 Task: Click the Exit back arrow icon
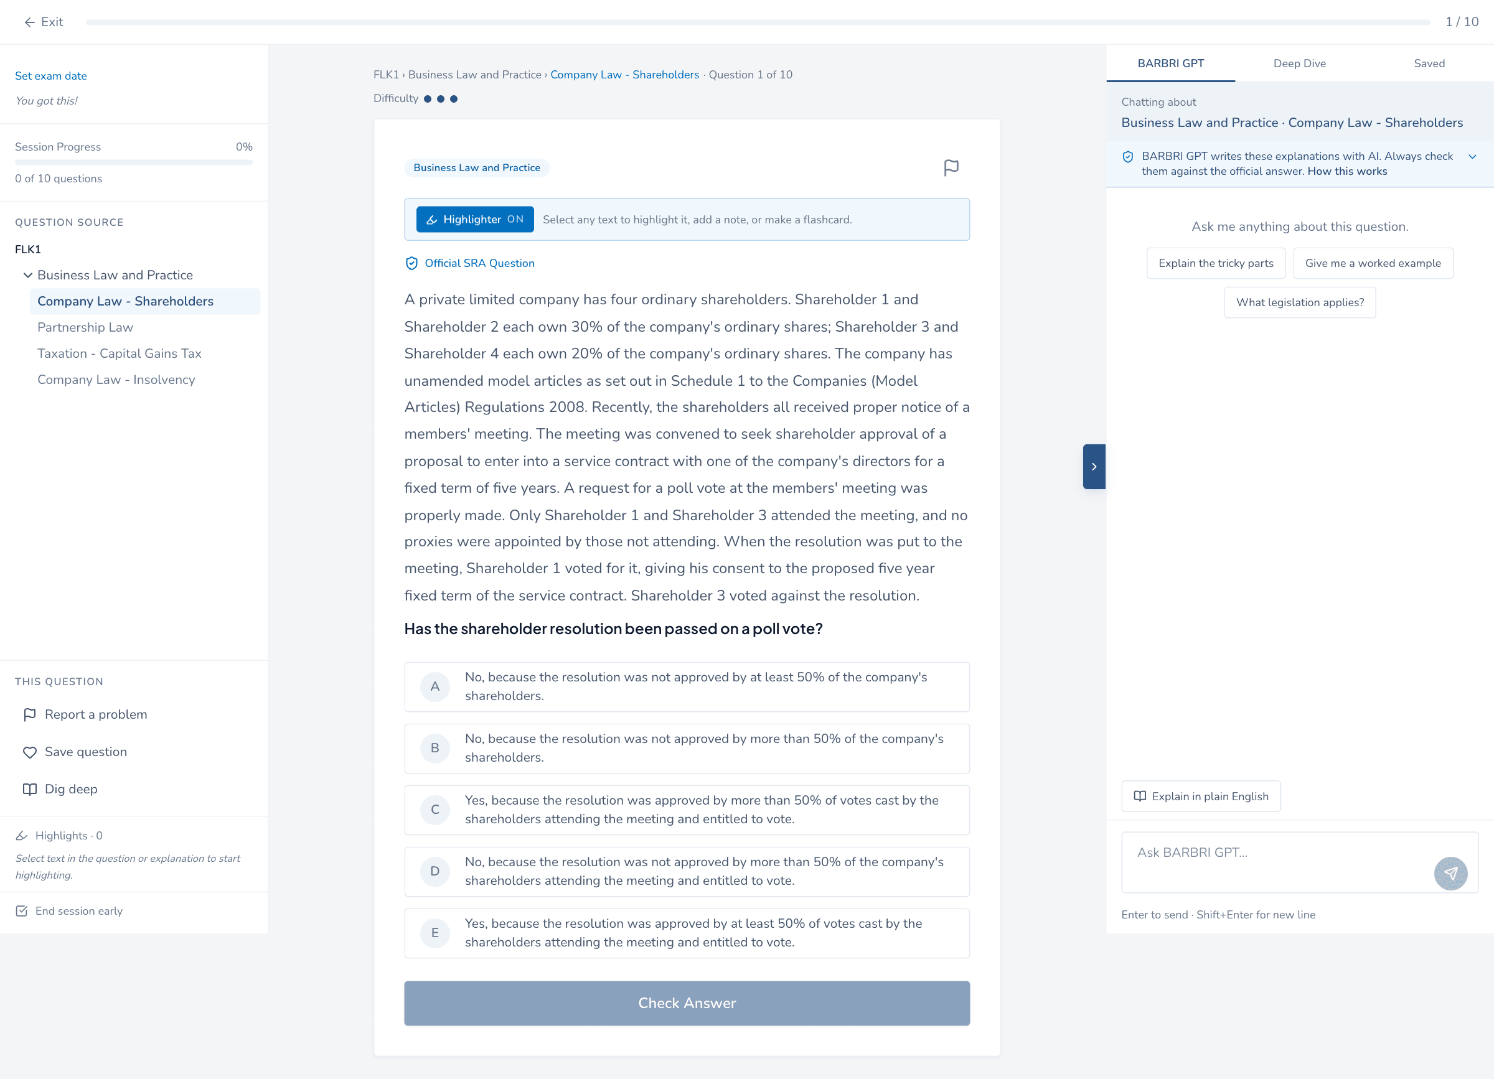pyautogui.click(x=30, y=22)
